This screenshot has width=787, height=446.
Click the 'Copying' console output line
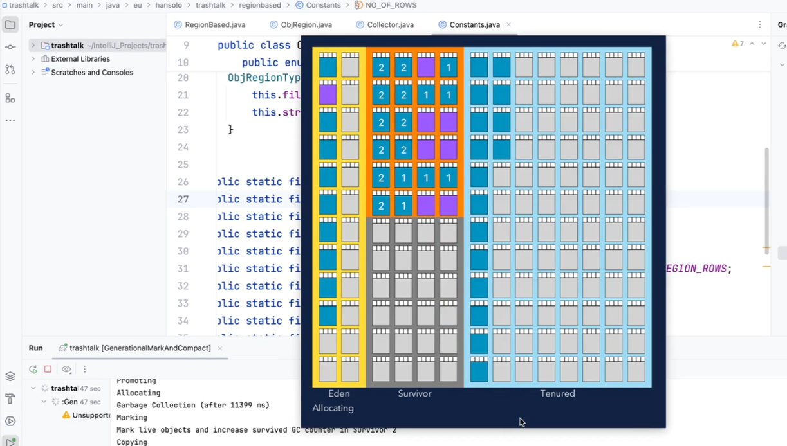point(132,442)
